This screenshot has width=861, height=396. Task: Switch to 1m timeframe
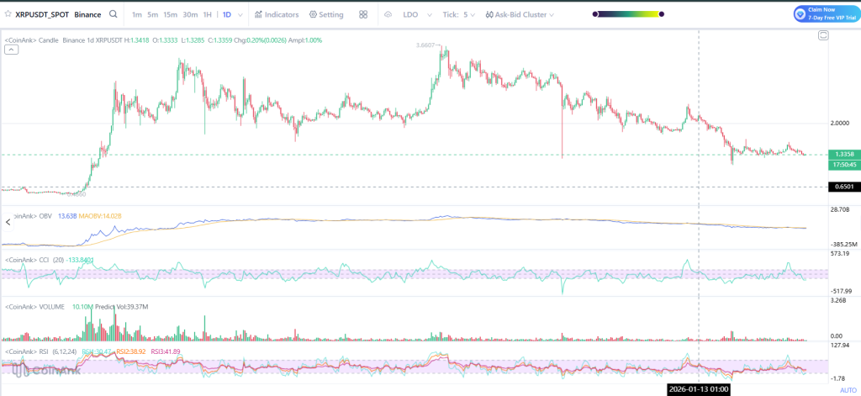click(137, 14)
